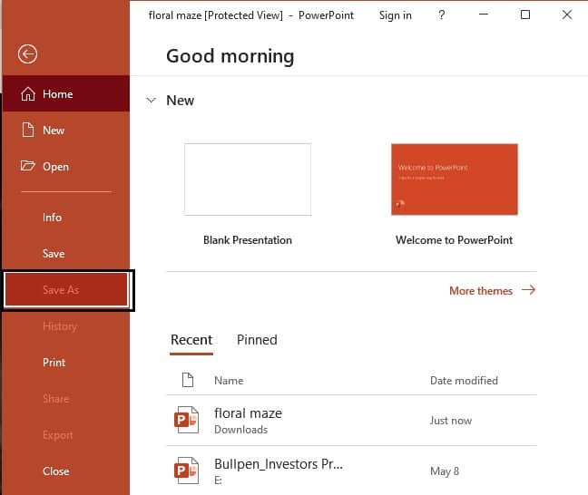Collapse the New section chevron
The width and height of the screenshot is (588, 495).
pos(151,100)
